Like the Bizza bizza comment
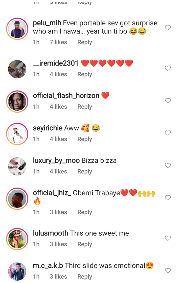This screenshot has width=182, height=283. [x=168, y=165]
